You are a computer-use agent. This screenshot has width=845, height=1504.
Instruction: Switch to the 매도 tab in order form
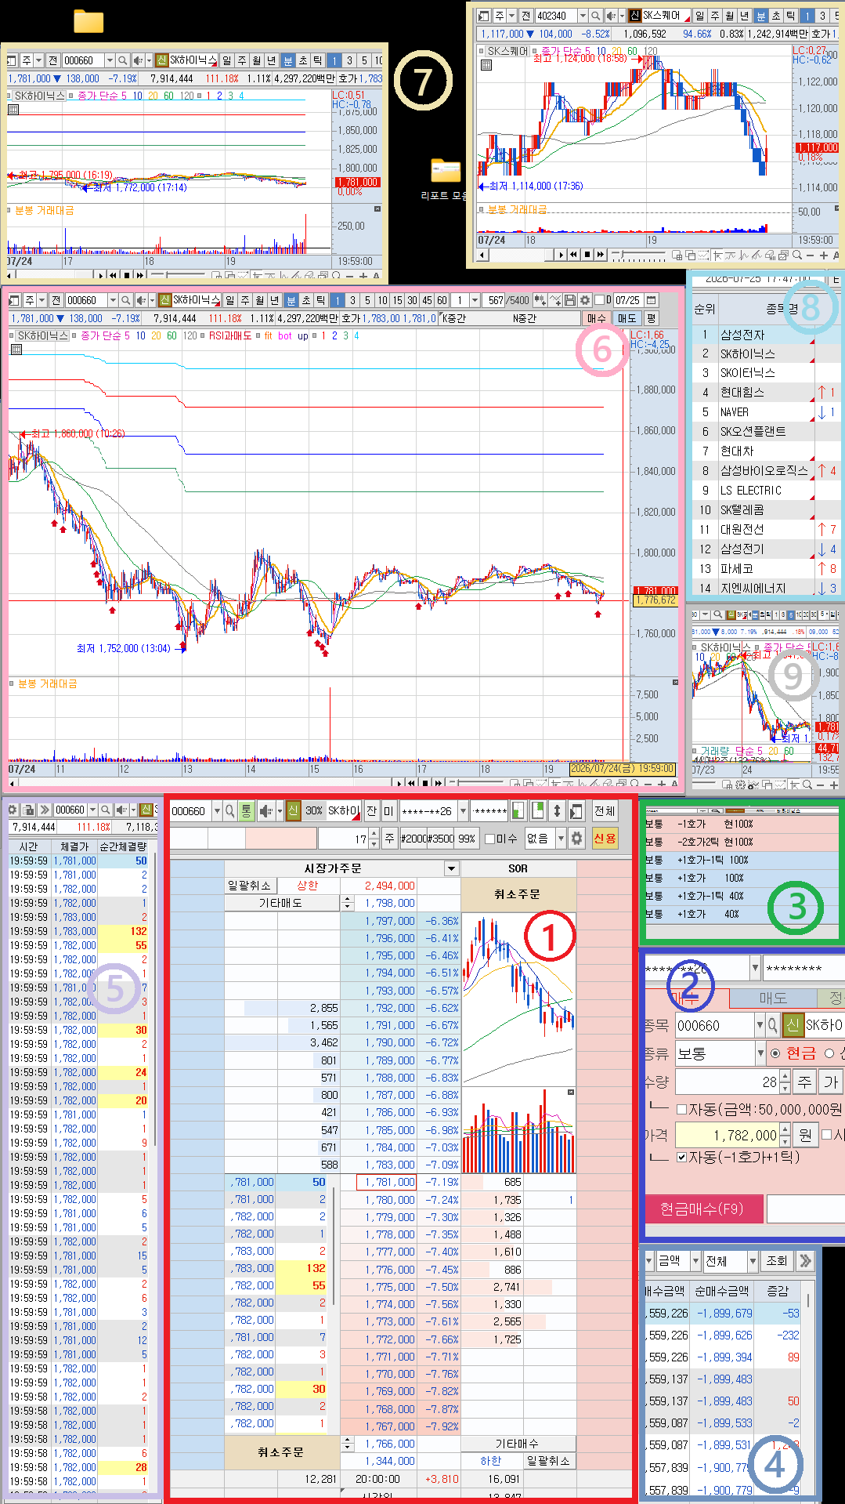click(x=773, y=998)
